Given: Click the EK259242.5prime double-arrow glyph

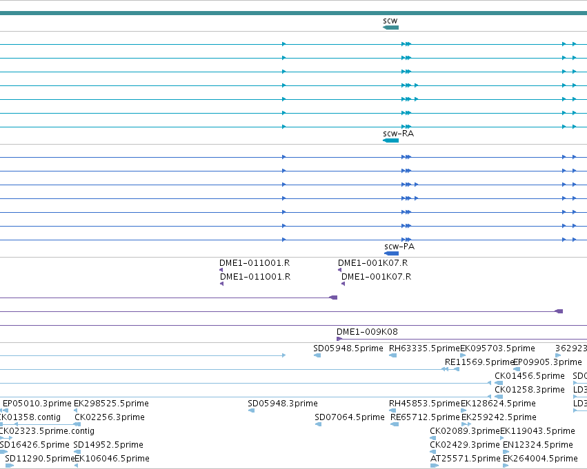Looking at the screenshot, I should [466, 424].
